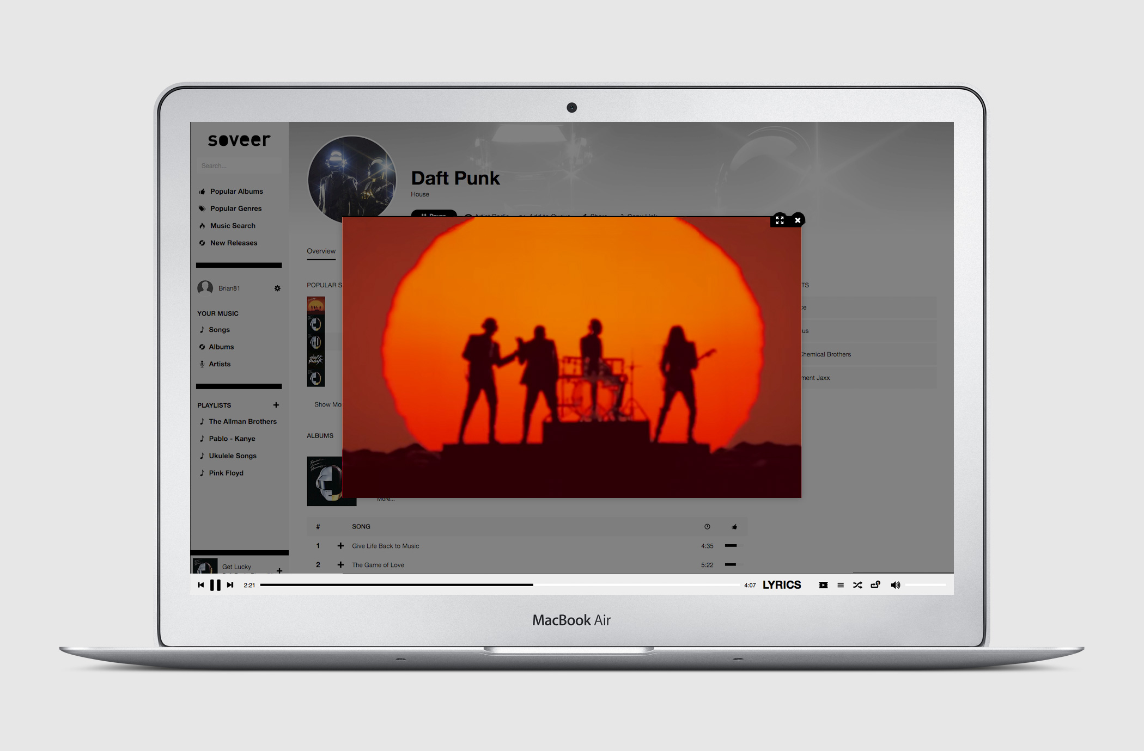
Task: Add a new playlist with plus icon
Action: click(x=276, y=405)
